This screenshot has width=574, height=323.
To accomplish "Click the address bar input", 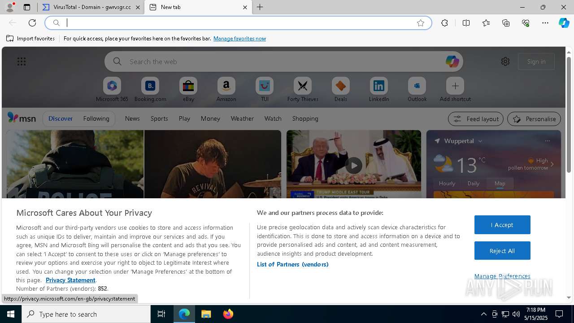I will 238,23.
